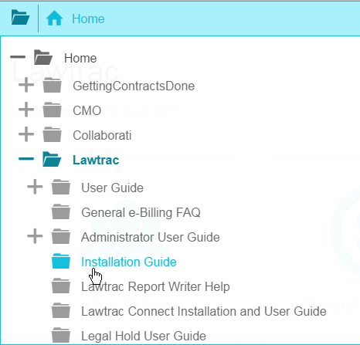
Task: Click the Installation Guide blue folder icon
Action: coord(61,261)
